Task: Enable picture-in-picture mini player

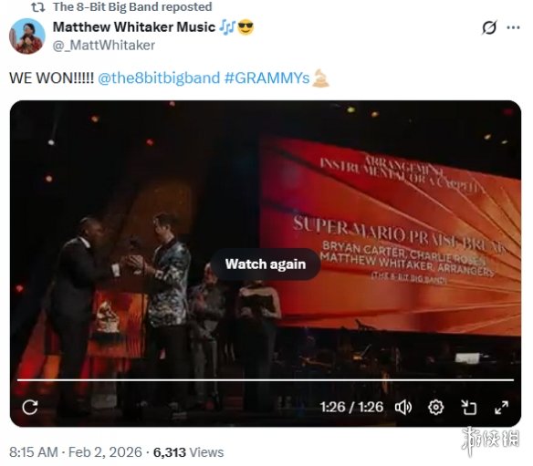Action: coord(469,407)
